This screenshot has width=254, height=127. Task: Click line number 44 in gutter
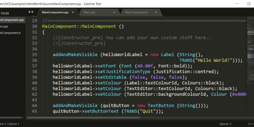[34, 106]
